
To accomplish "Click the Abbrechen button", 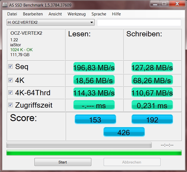I will pos(132,162).
